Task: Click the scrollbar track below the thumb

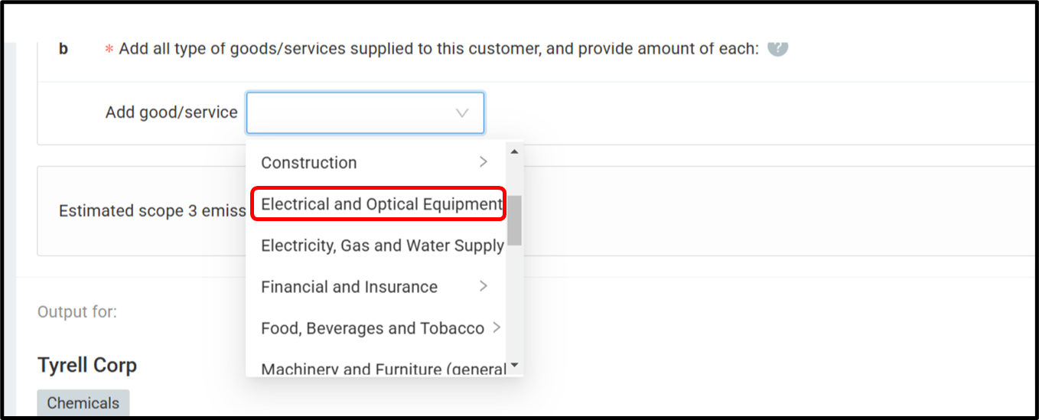Action: click(x=514, y=306)
